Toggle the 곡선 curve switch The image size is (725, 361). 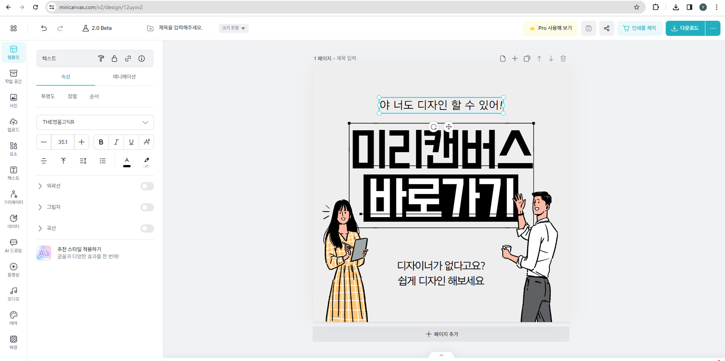pos(147,228)
